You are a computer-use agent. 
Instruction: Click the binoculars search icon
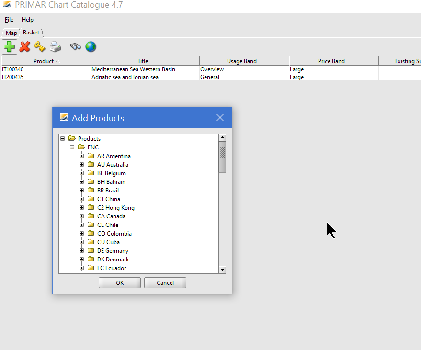click(75, 47)
